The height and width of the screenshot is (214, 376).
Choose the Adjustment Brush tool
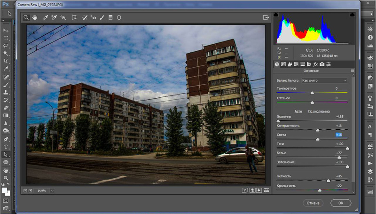pos(102,17)
